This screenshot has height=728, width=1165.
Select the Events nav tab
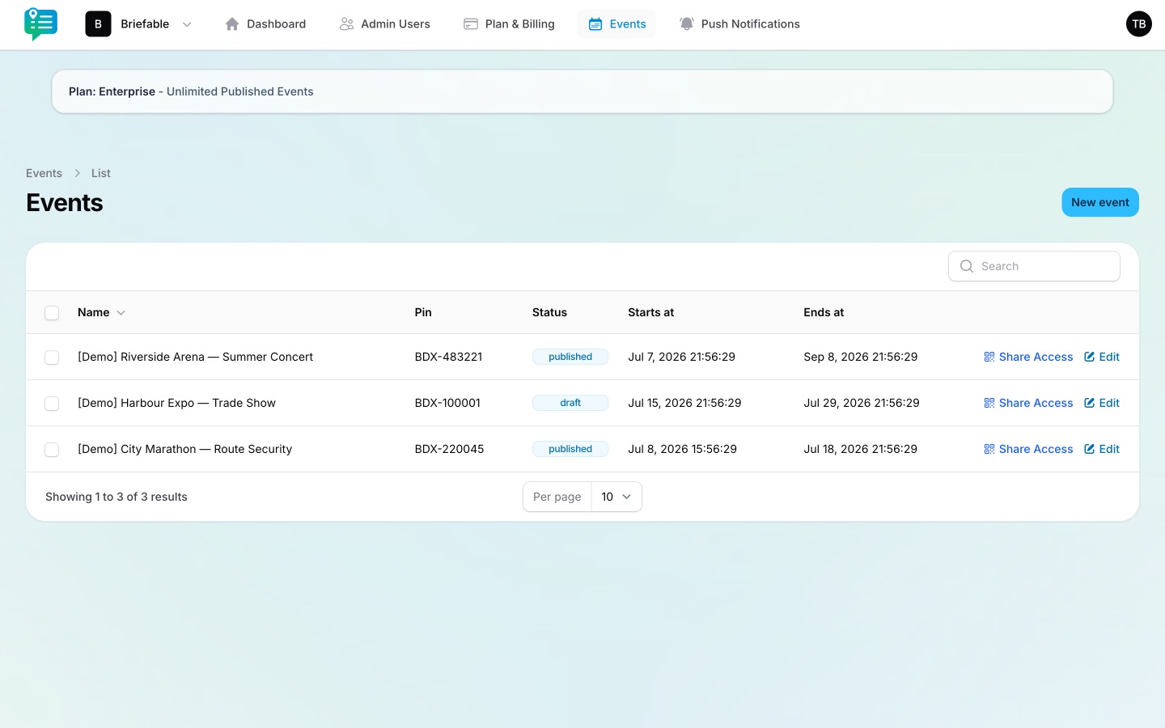pos(617,24)
